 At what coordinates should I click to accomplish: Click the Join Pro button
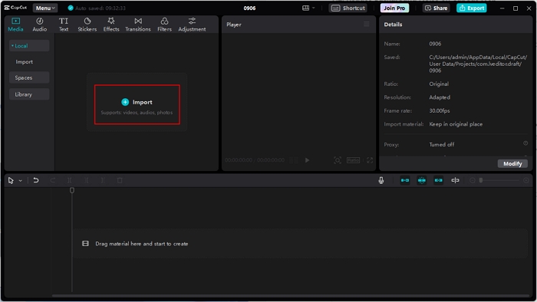(x=394, y=8)
